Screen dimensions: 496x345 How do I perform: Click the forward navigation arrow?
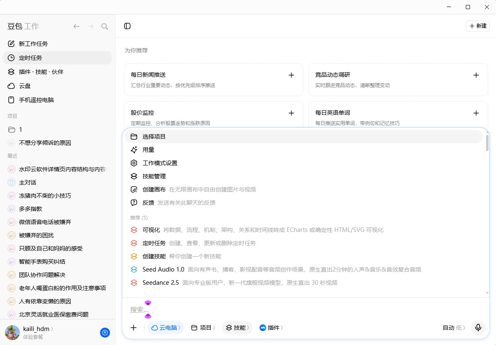pos(91,26)
